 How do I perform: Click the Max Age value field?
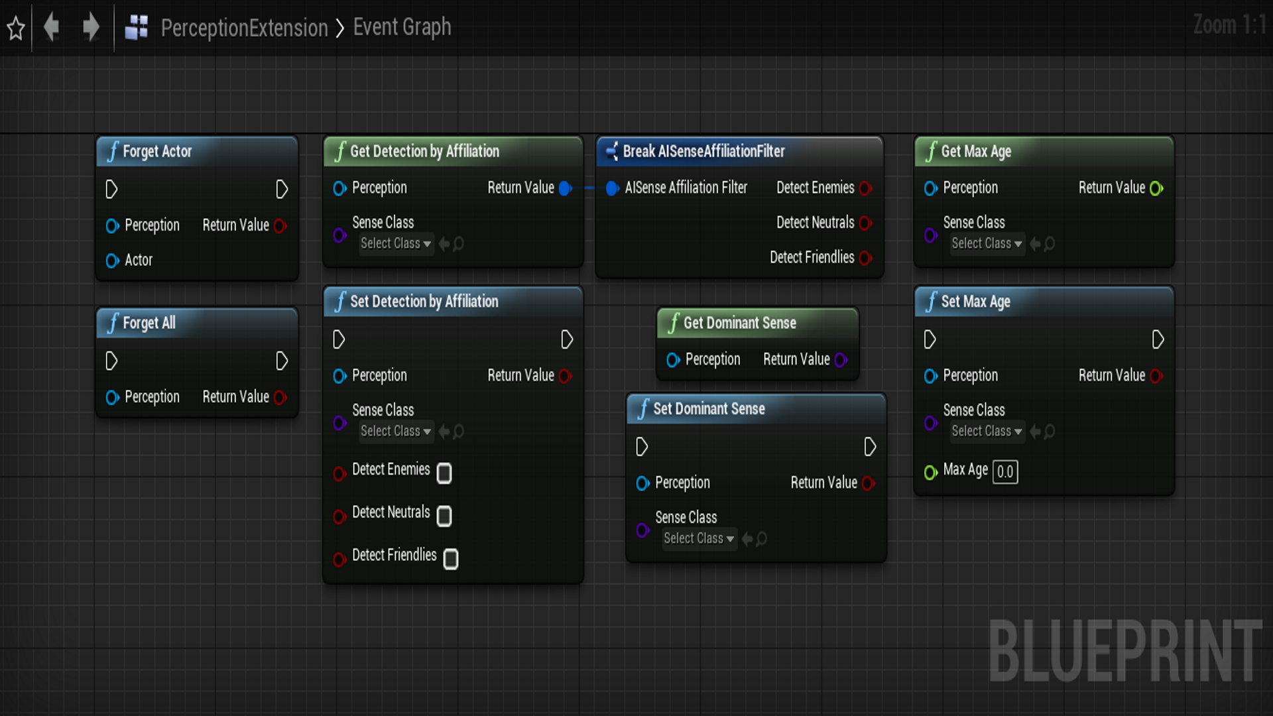coord(1005,472)
